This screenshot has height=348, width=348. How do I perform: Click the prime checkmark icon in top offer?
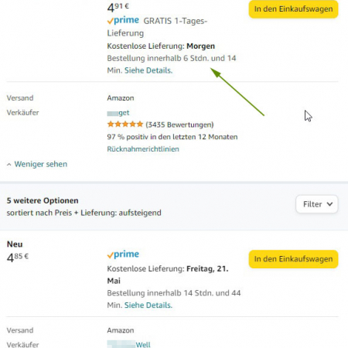tap(111, 21)
